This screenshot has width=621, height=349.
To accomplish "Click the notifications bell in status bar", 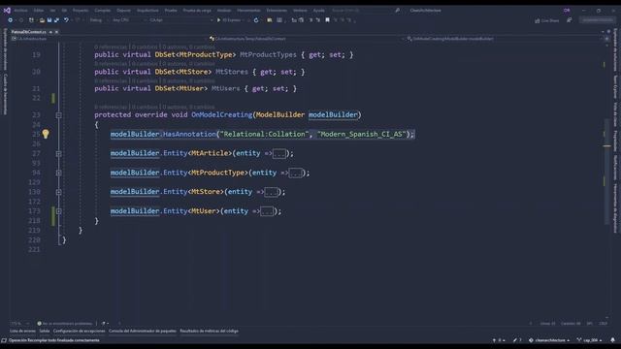I will [x=612, y=340].
